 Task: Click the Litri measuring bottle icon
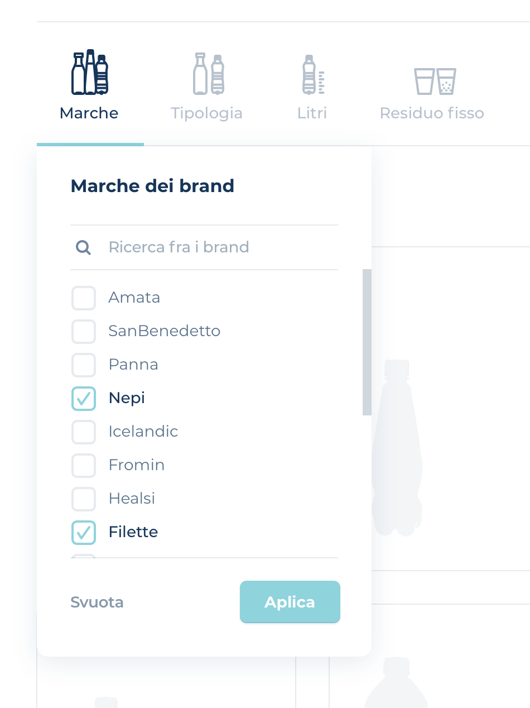[312, 74]
